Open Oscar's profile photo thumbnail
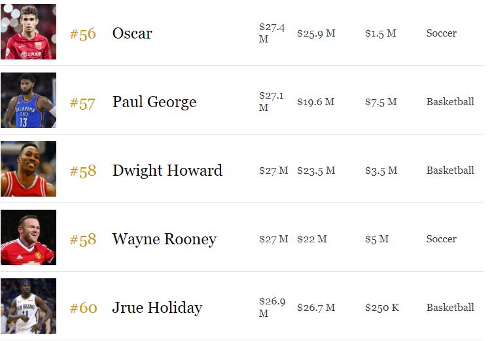 click(28, 31)
